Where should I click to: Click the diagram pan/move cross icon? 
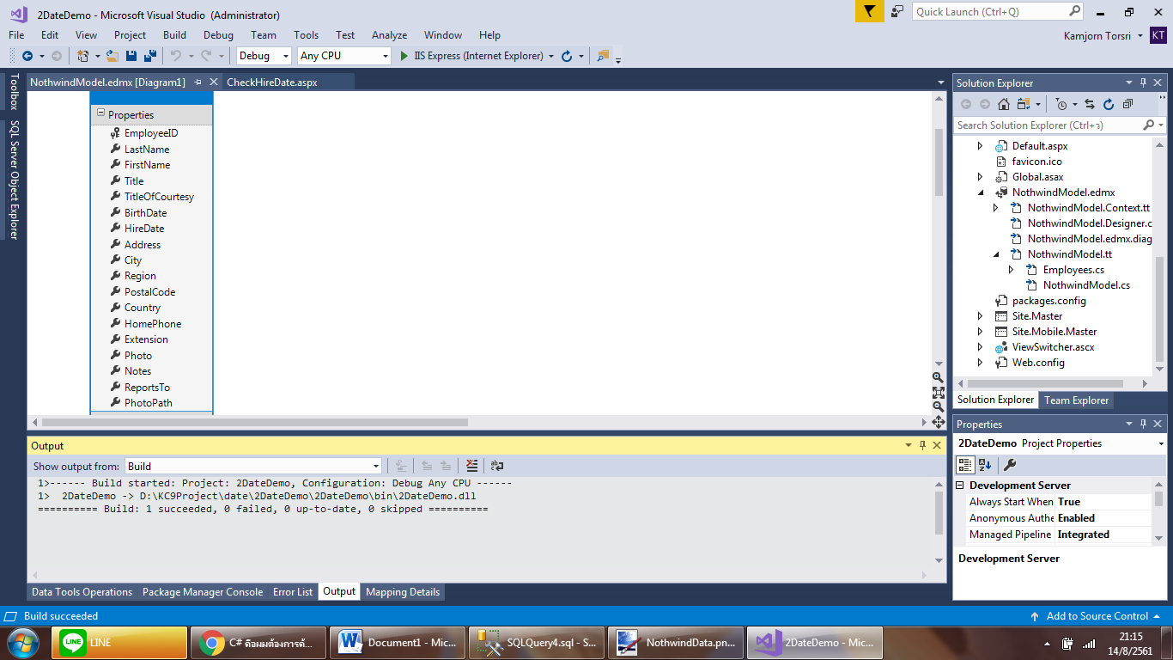pyautogui.click(x=938, y=422)
